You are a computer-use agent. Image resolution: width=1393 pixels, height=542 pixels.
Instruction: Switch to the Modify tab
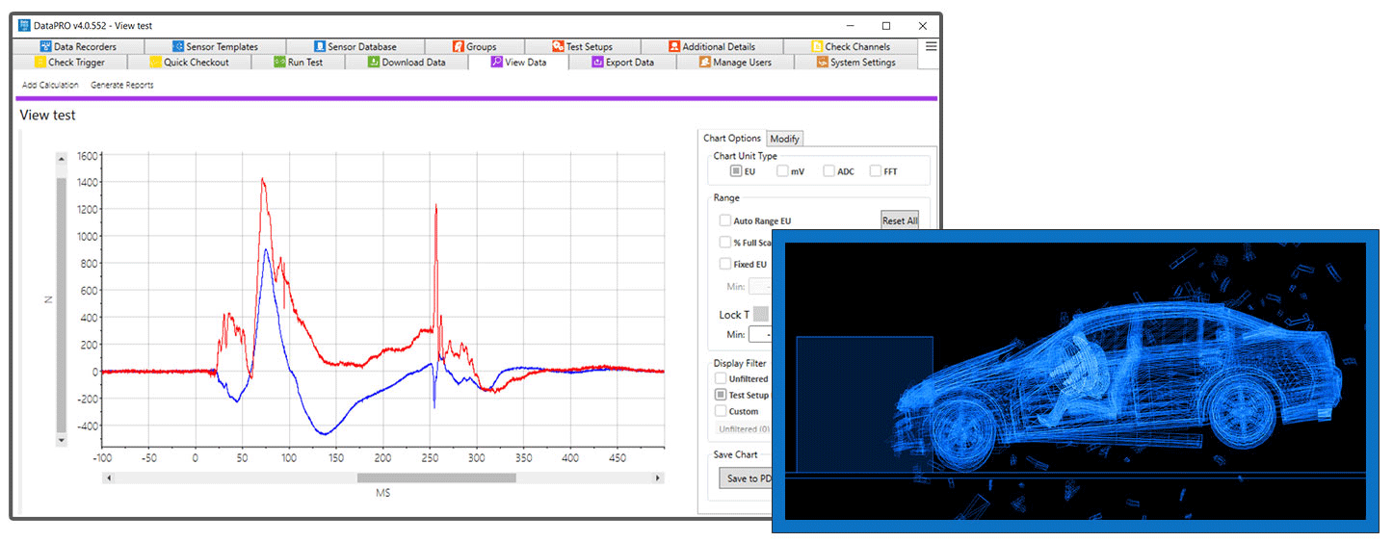pos(784,139)
